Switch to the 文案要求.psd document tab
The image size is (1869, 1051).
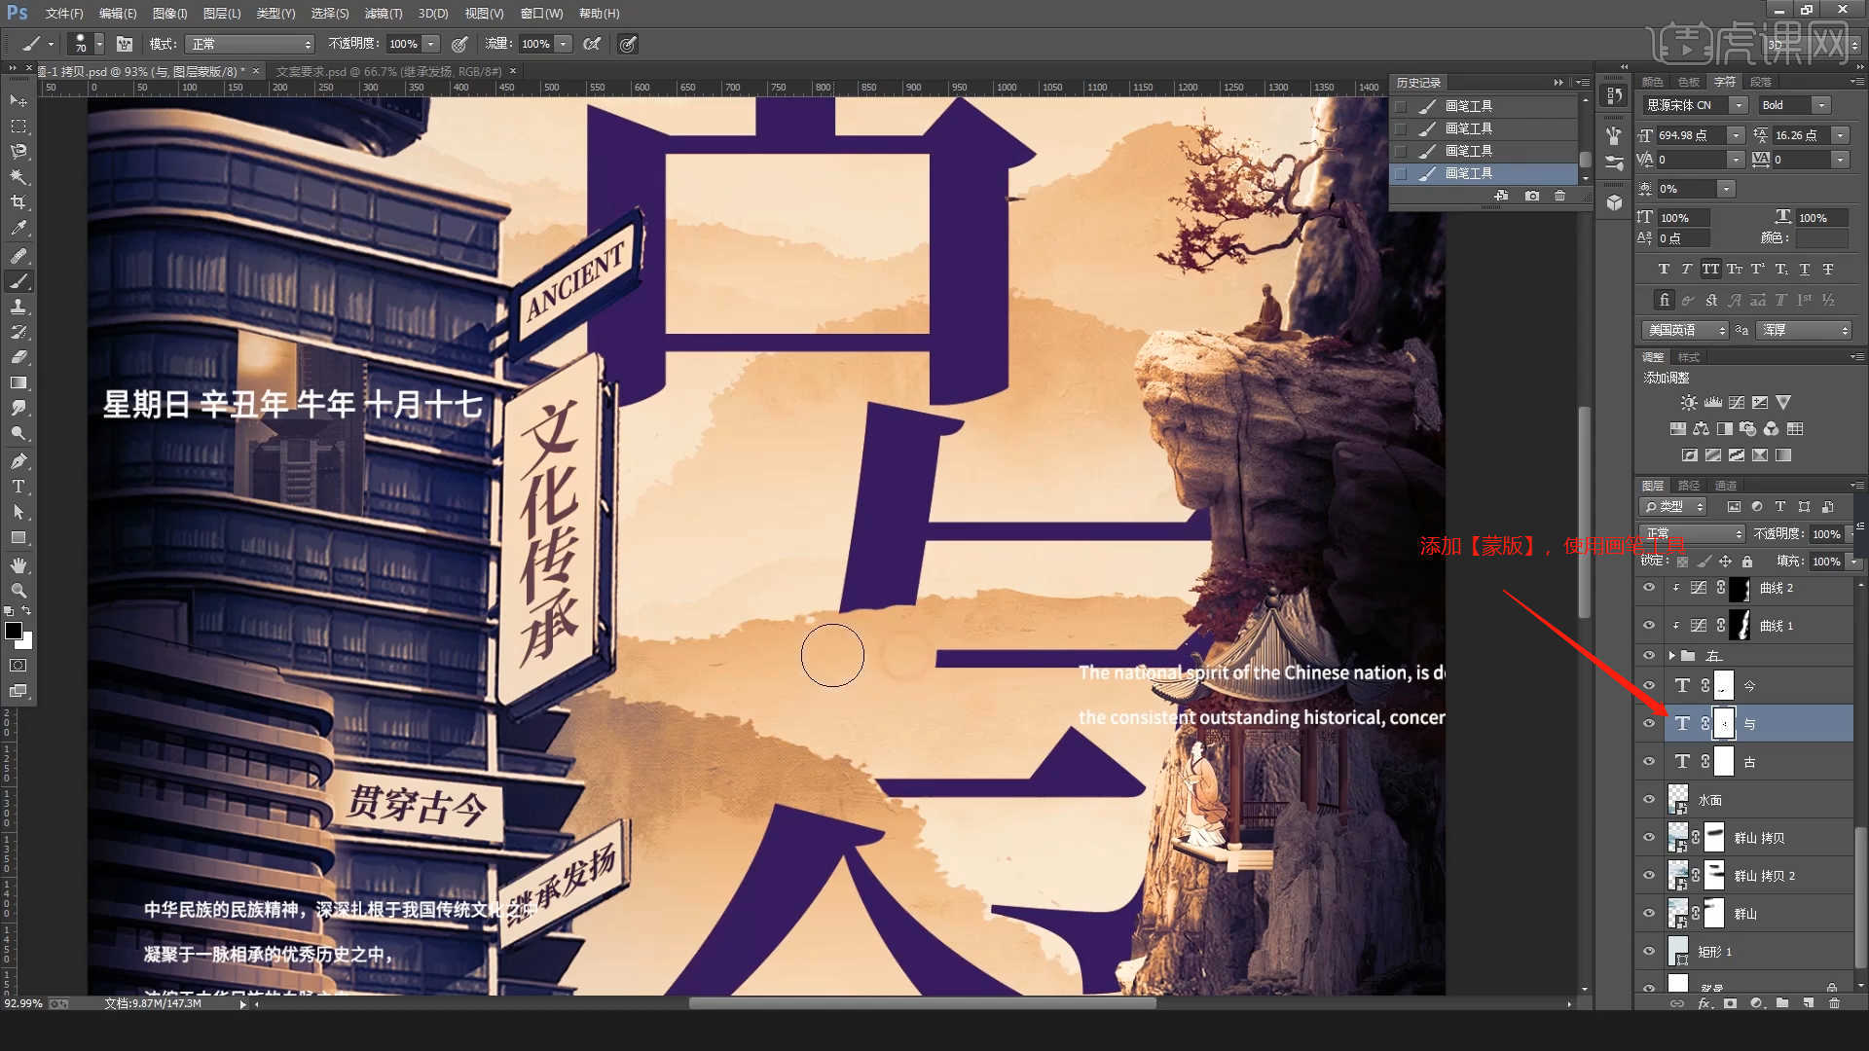387,71
